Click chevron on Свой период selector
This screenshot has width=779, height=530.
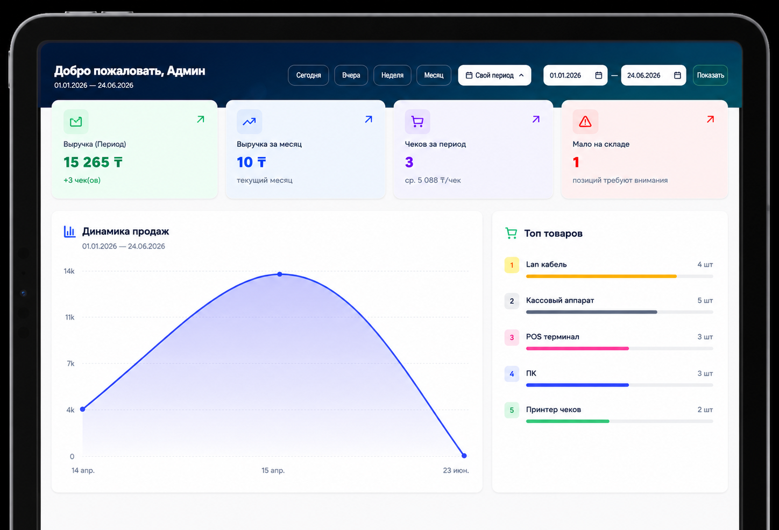click(521, 75)
